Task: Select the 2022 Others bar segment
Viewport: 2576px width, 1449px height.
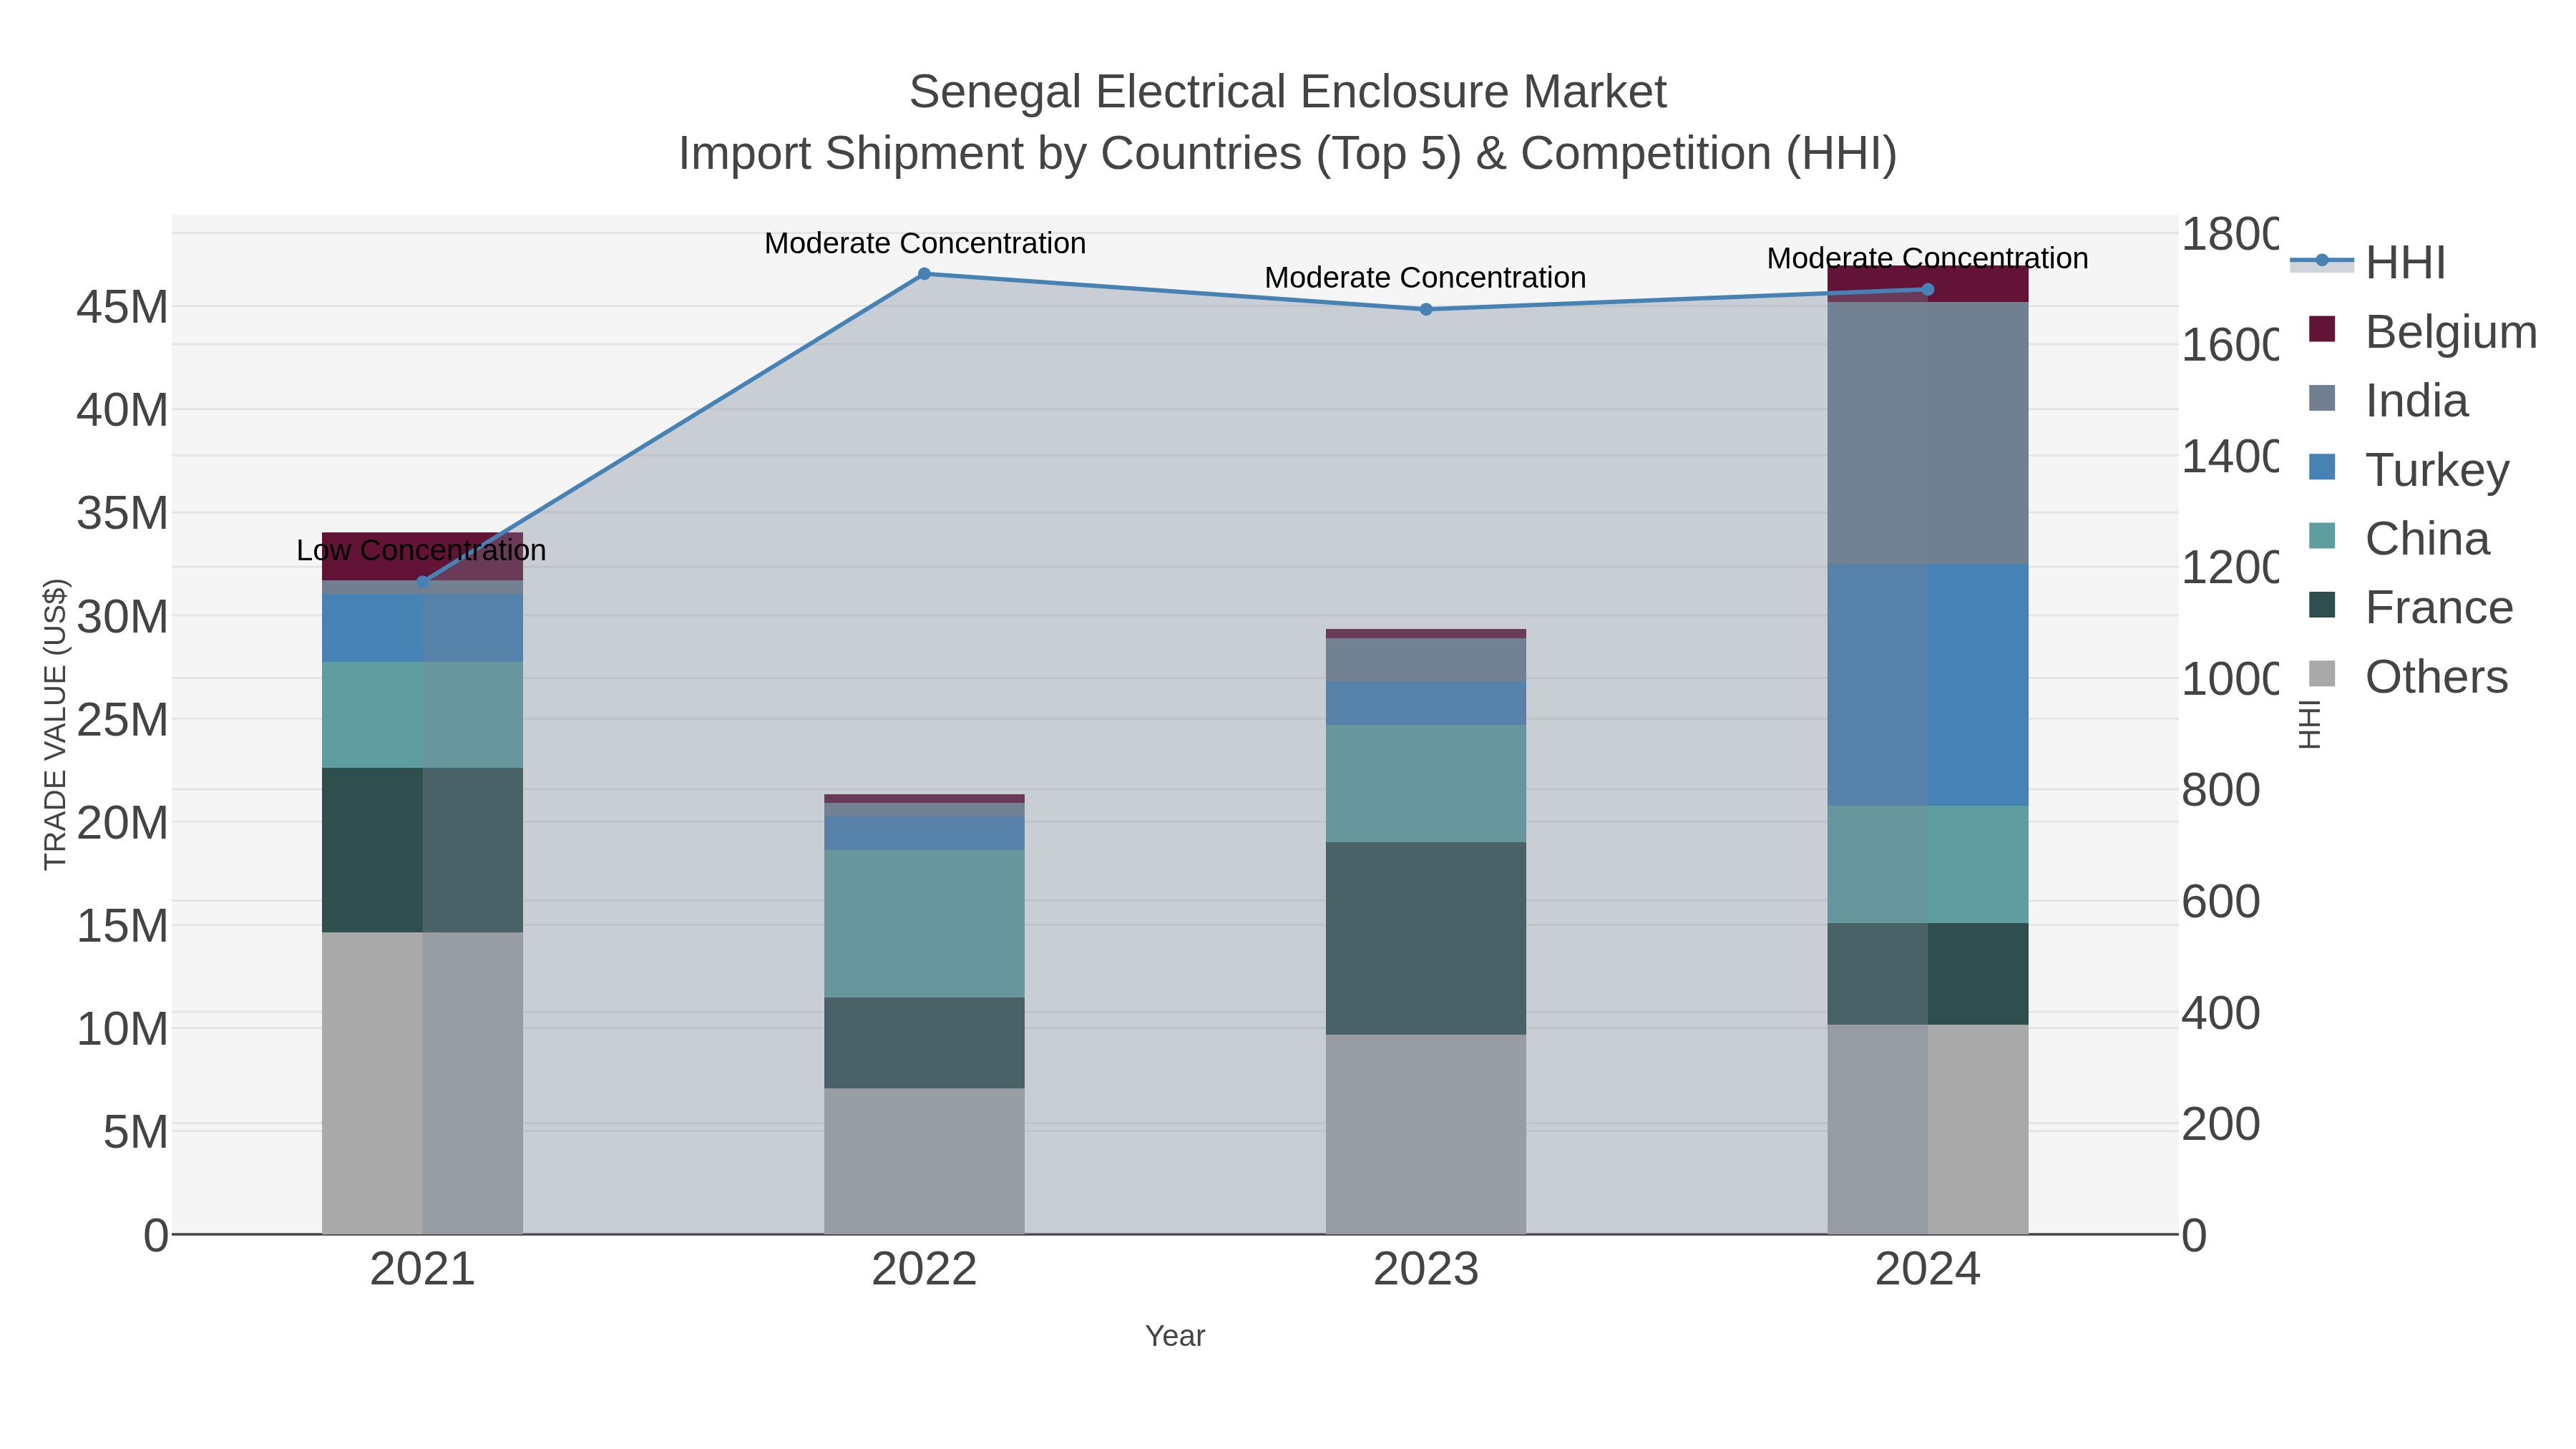Action: point(924,1161)
